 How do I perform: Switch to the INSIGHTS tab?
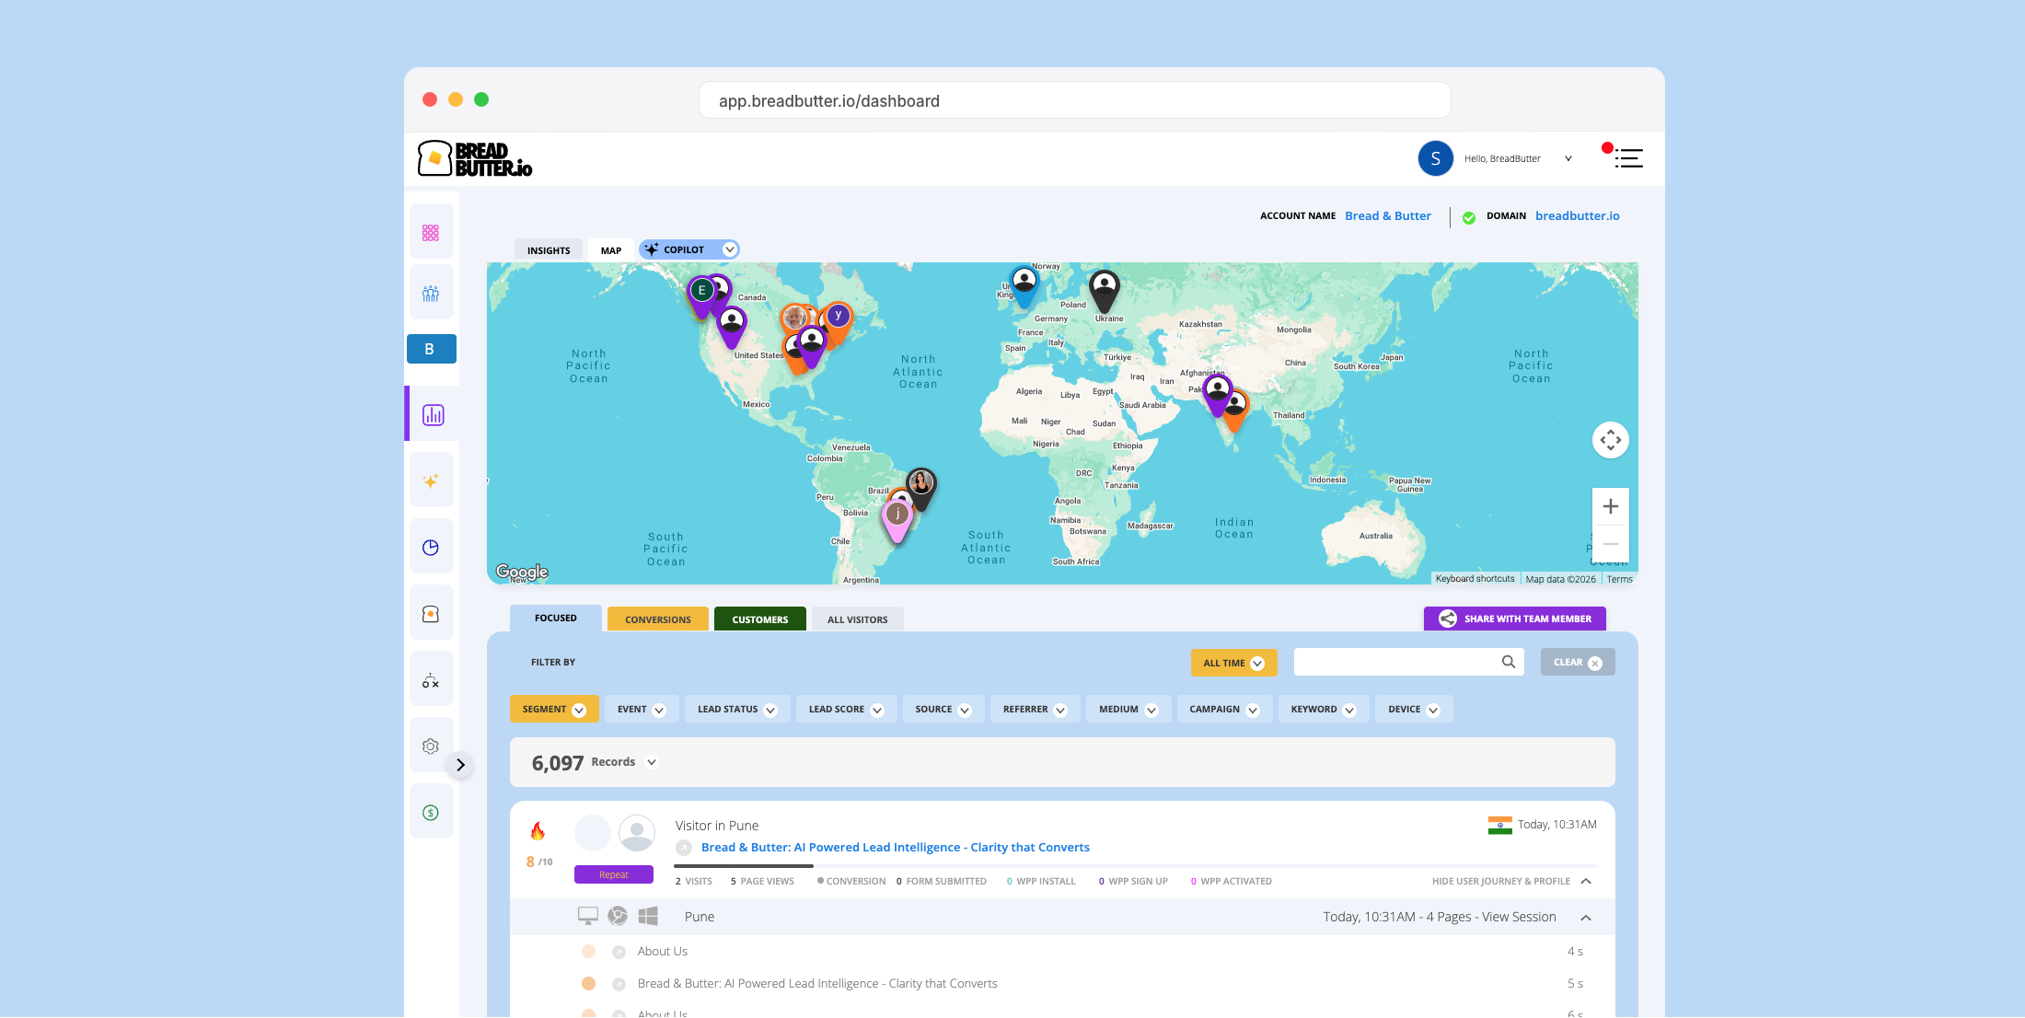[549, 250]
